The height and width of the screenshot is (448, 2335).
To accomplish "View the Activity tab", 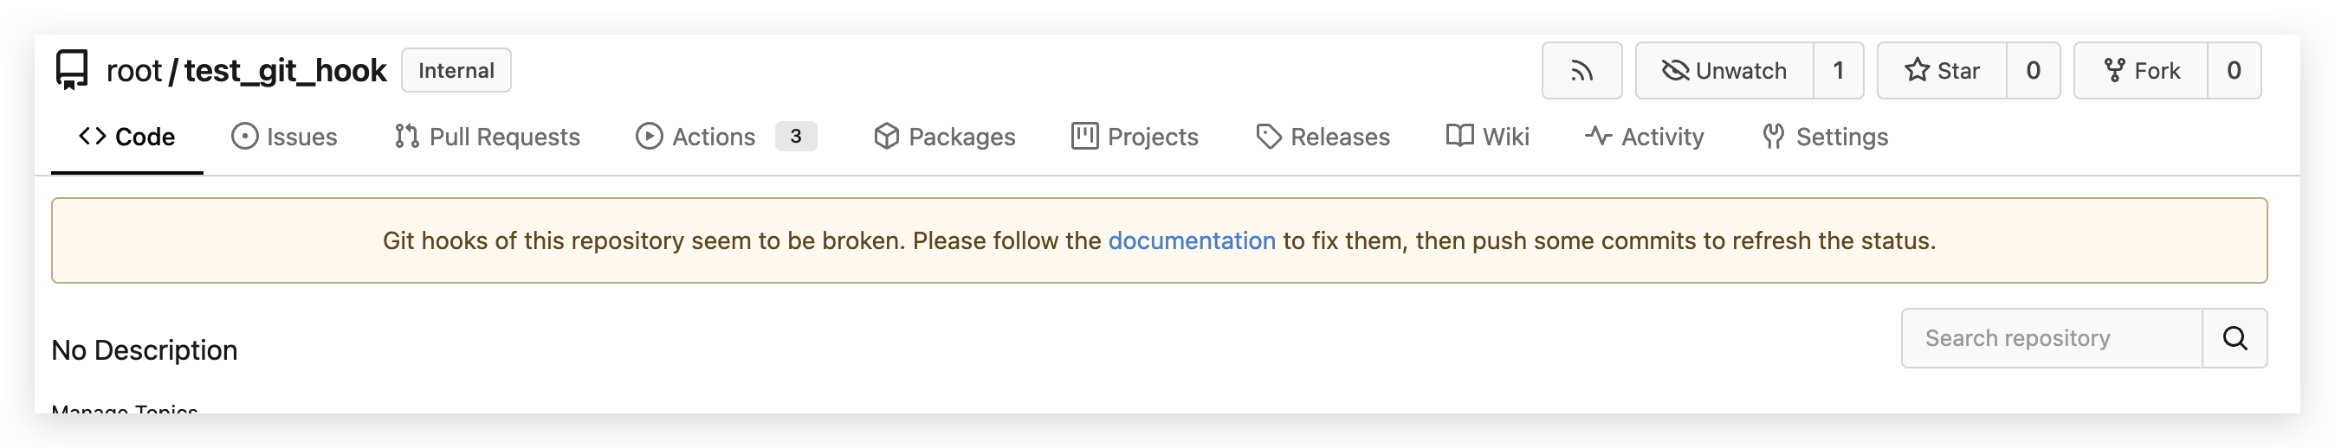I will [x=1645, y=137].
